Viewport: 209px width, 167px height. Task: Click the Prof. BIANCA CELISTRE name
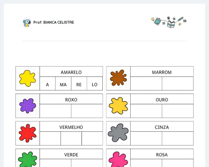click(54, 22)
